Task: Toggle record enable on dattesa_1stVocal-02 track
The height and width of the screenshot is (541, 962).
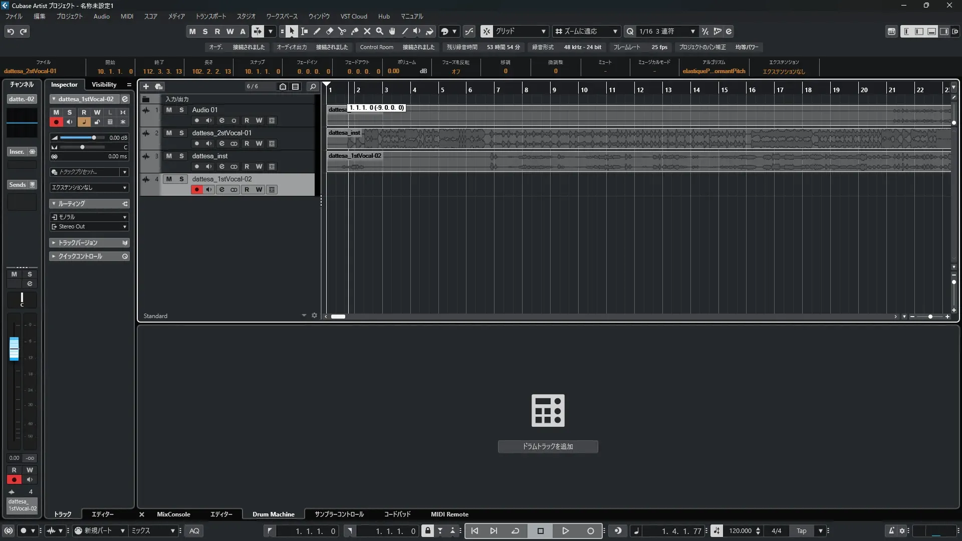Action: [196, 189]
